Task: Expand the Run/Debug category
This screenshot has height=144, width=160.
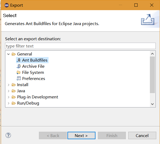Action: click(x=9, y=103)
